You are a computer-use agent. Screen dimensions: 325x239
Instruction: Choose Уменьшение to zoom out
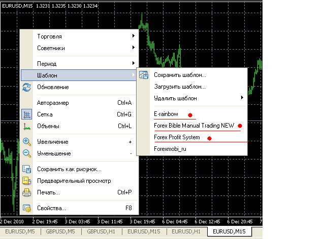tap(79, 153)
